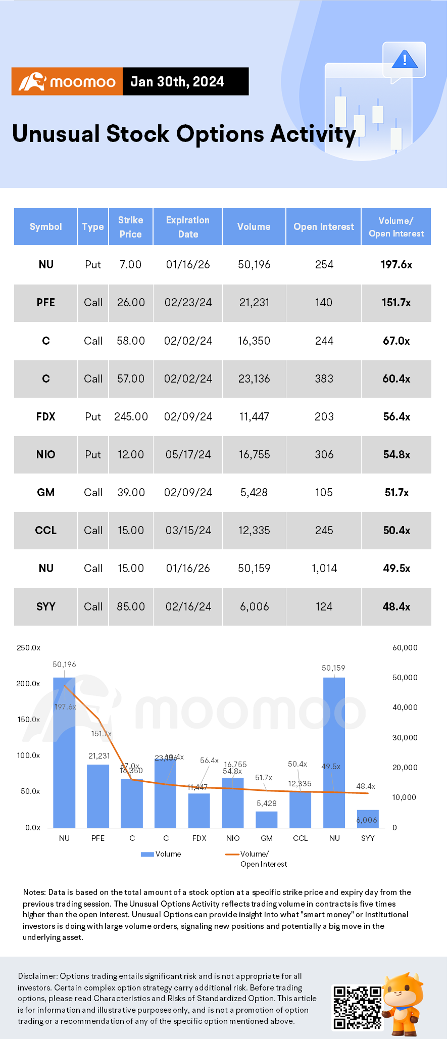The width and height of the screenshot is (448, 1039).
Task: Click the Jan 30th, 2024 date label
Action: pos(177,82)
